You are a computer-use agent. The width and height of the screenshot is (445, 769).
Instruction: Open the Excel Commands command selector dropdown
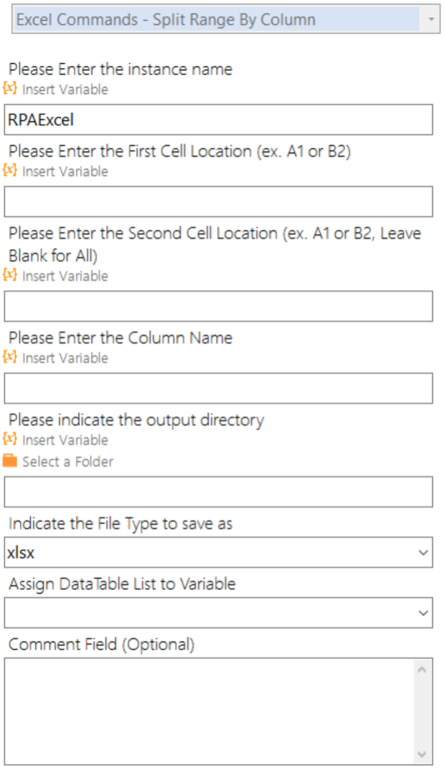225,19
